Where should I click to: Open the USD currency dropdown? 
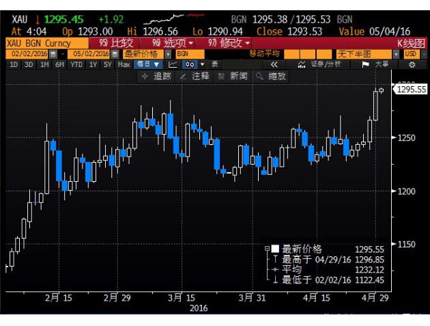[414, 53]
